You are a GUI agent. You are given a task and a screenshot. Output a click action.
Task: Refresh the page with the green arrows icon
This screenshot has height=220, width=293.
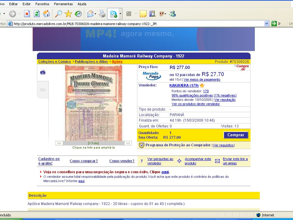(x=37, y=14)
